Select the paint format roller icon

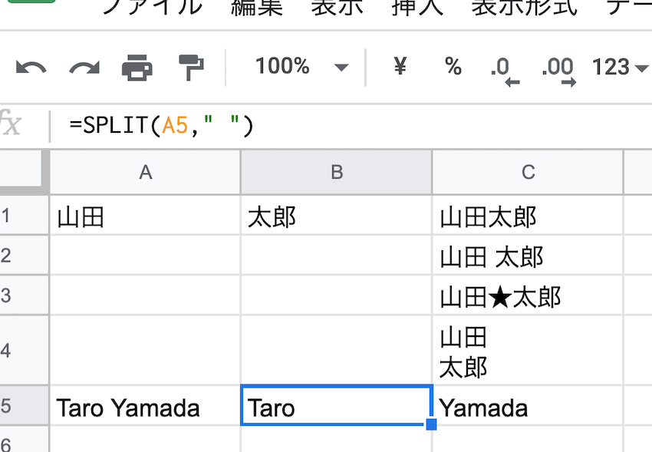189,68
